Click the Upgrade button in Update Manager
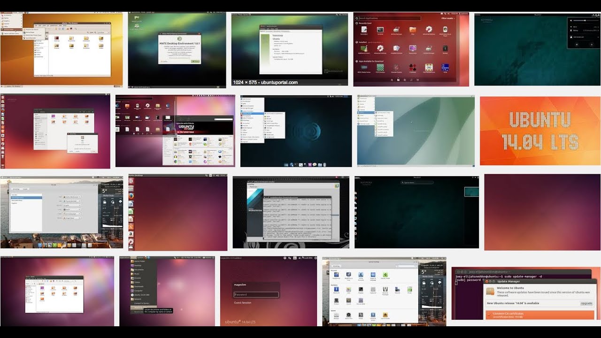601x338 pixels. tap(586, 303)
